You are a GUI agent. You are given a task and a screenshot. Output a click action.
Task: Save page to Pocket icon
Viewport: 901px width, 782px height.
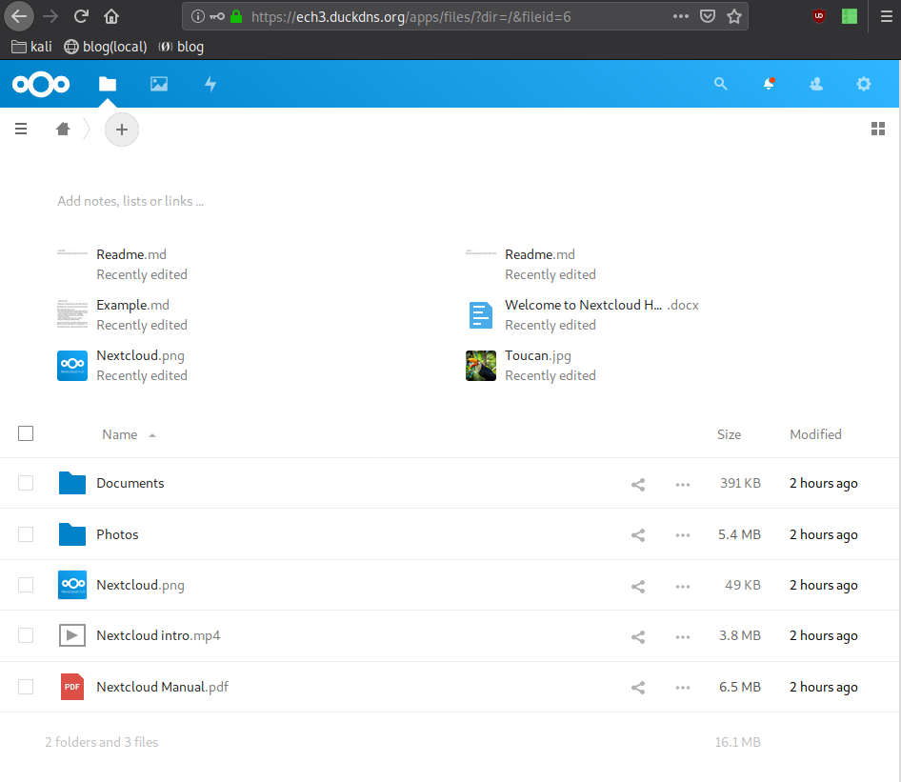coord(708,16)
